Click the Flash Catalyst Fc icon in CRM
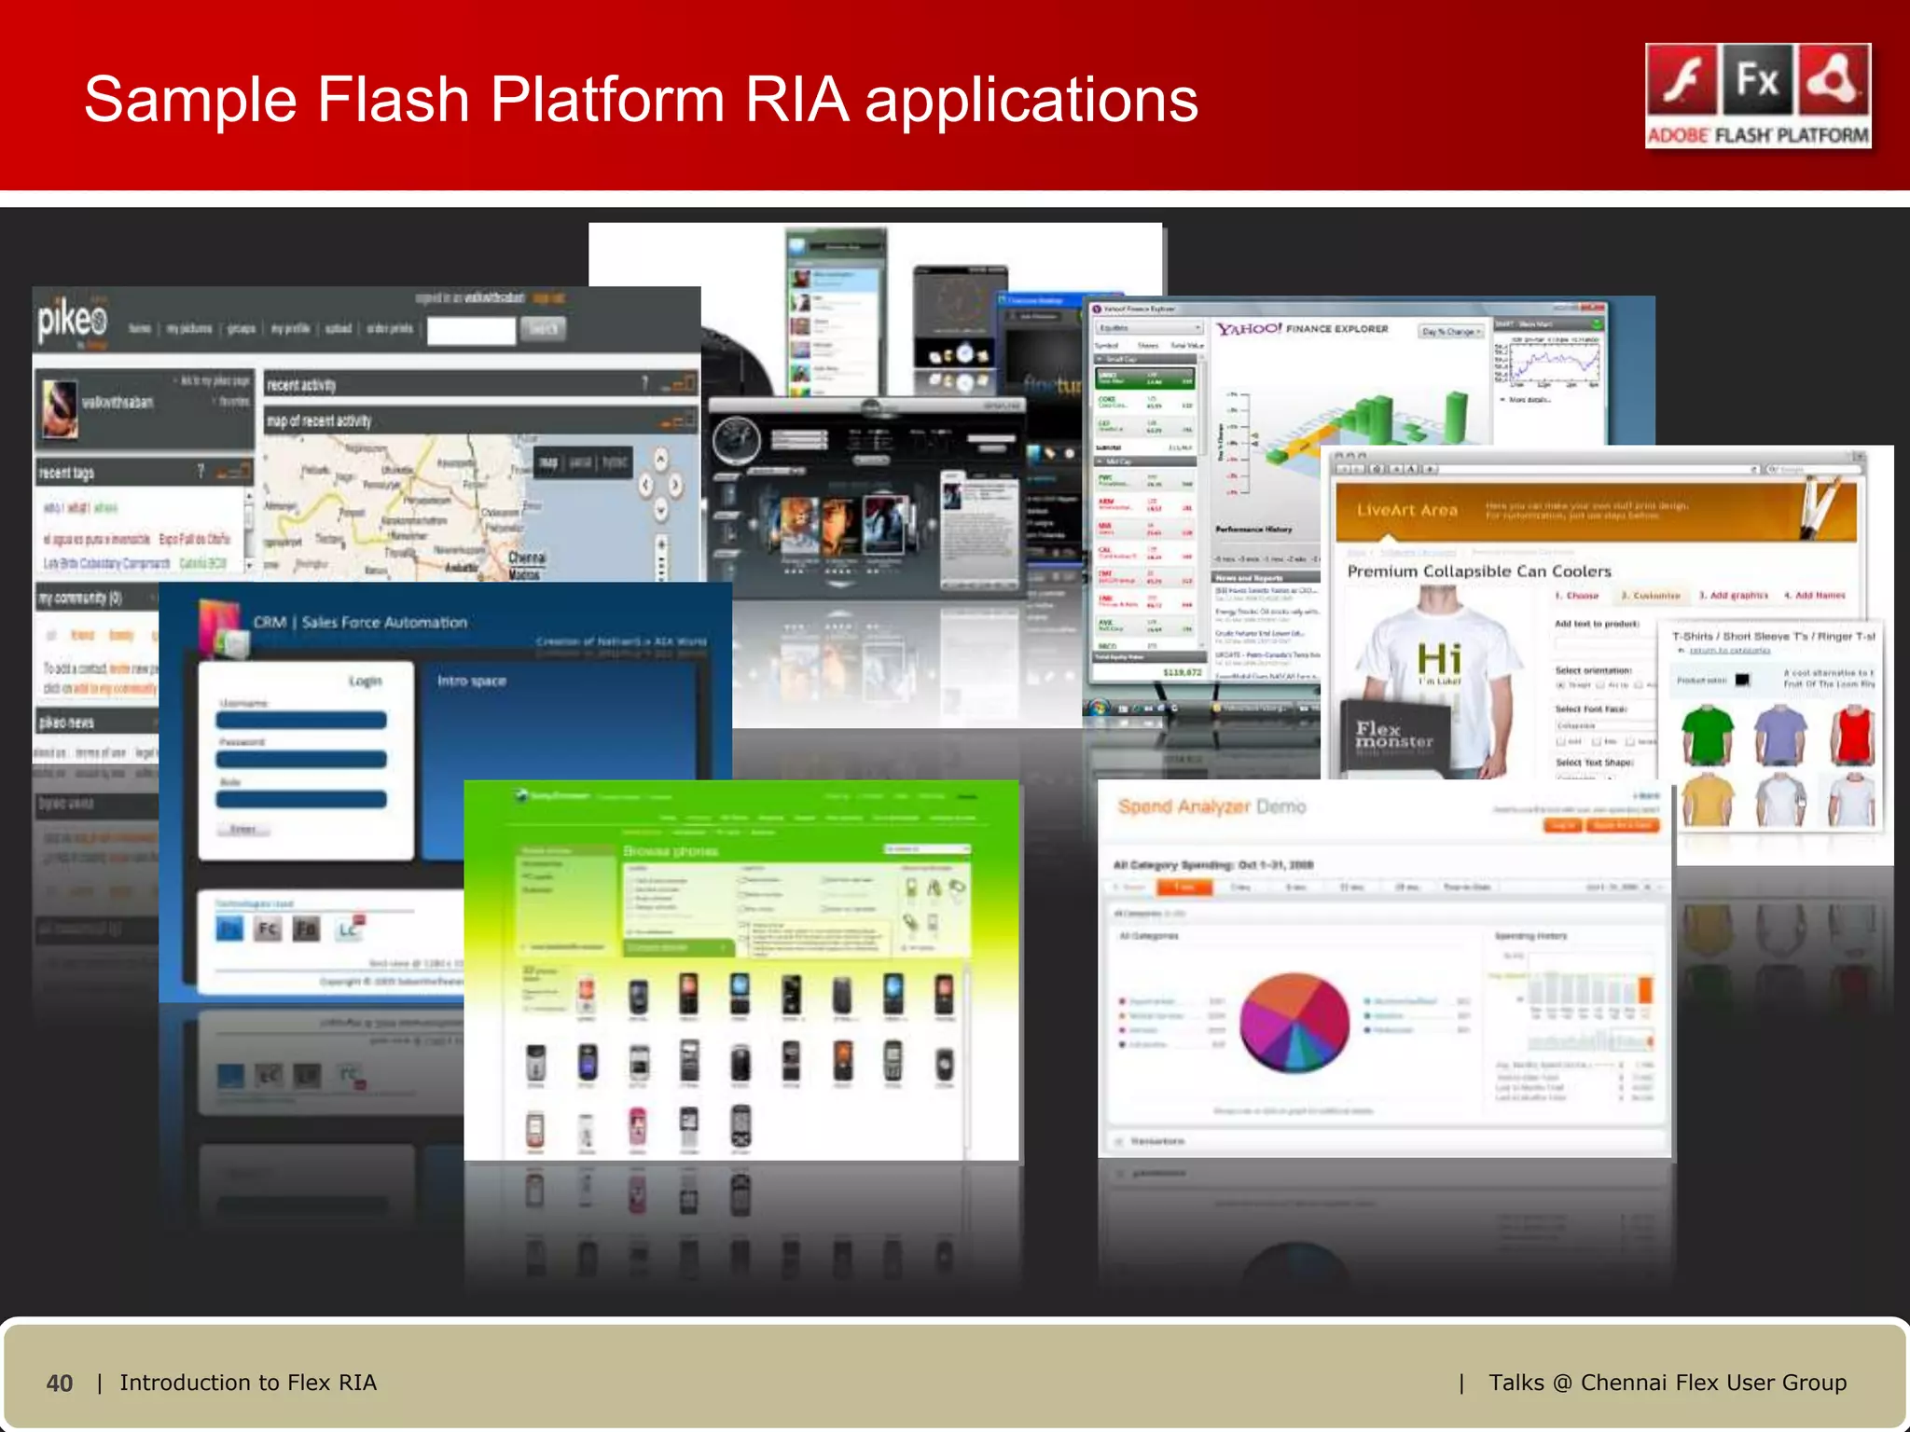 click(x=268, y=929)
